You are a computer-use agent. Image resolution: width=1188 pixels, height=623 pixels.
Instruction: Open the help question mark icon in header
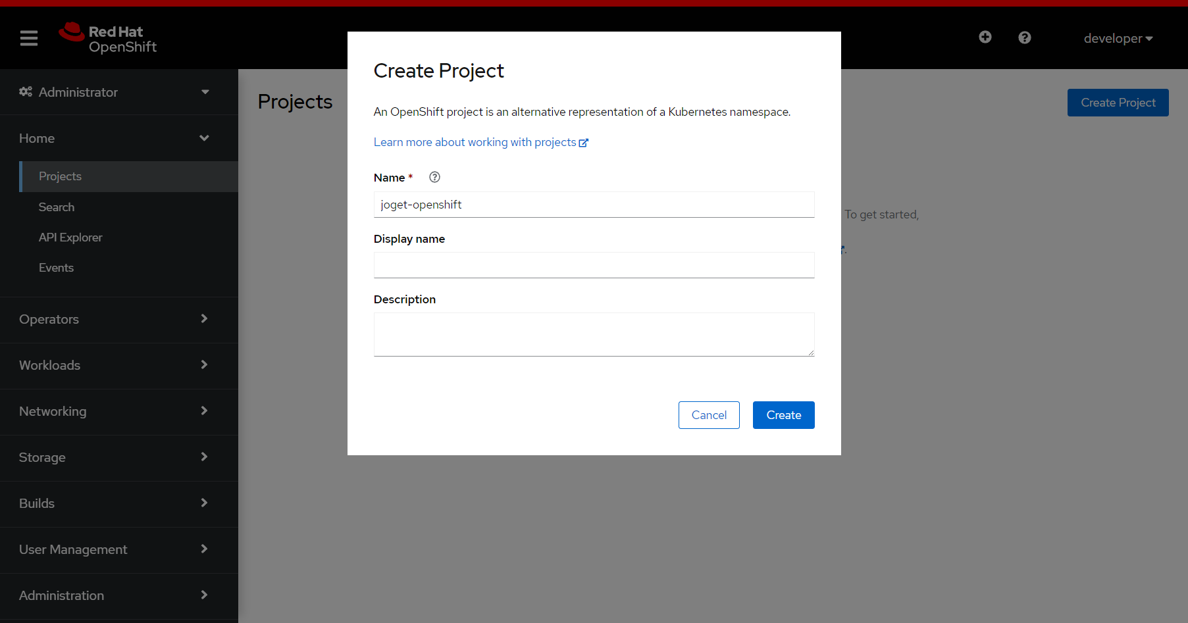1024,37
